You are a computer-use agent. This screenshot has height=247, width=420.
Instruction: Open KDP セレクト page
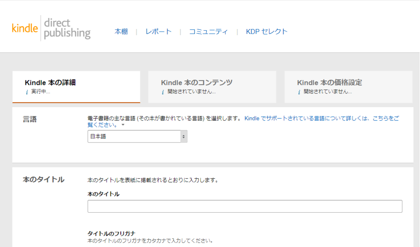pos(267,32)
